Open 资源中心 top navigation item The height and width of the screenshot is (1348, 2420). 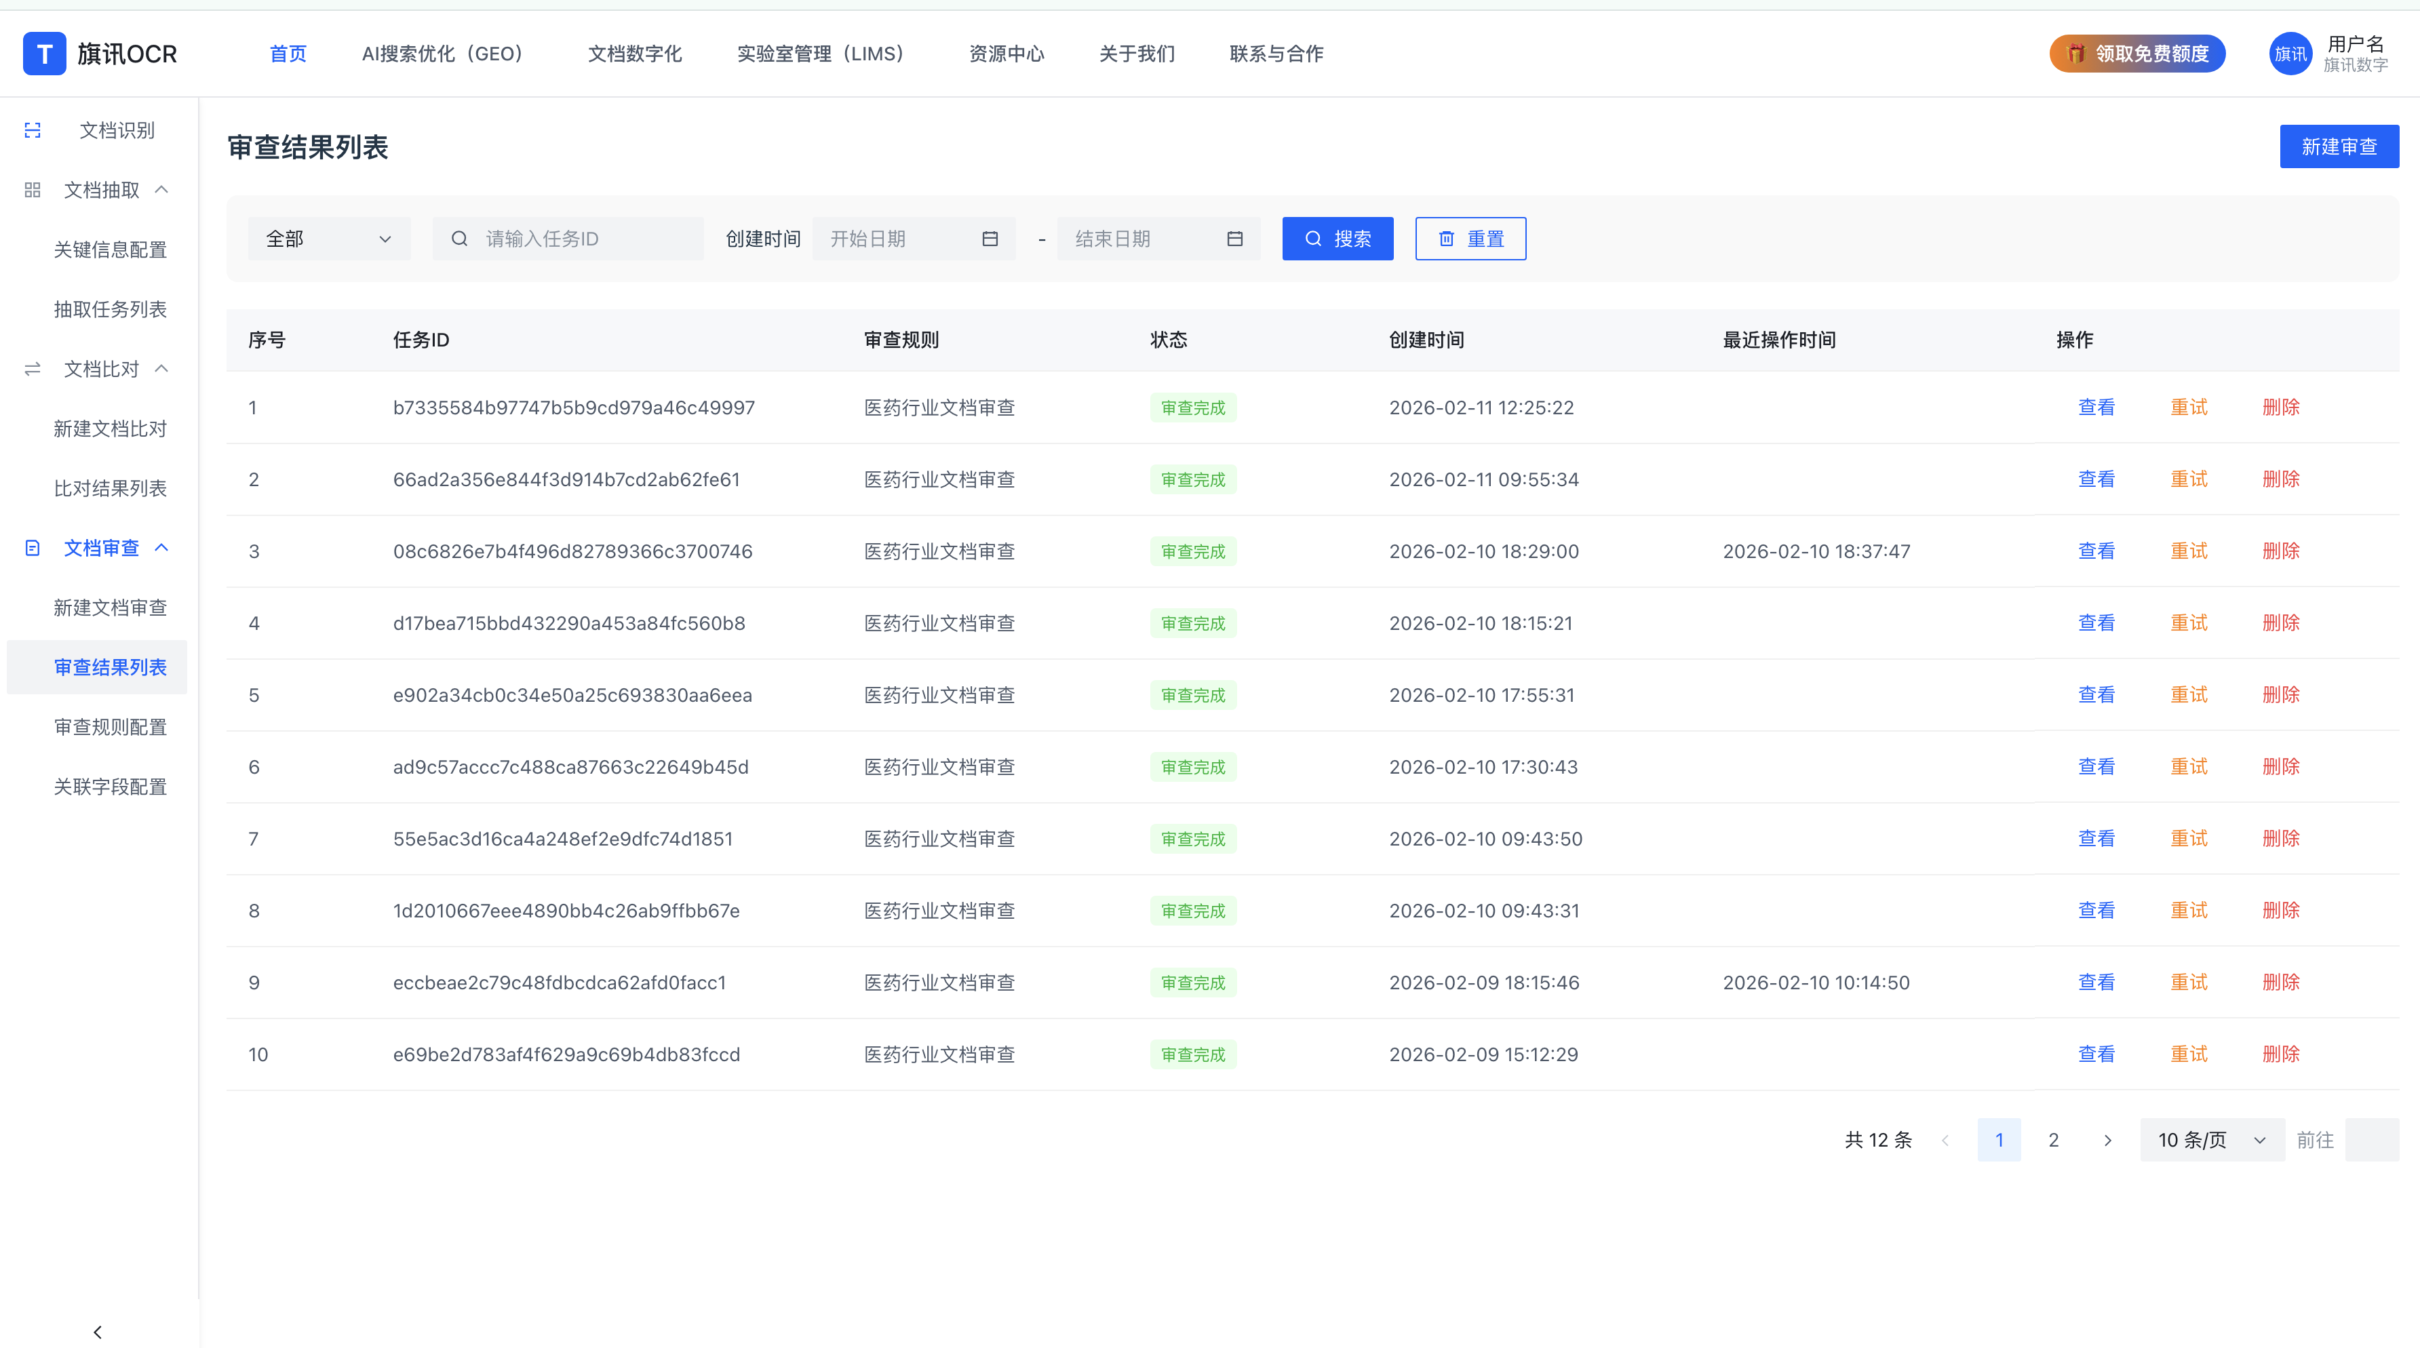[x=1006, y=54]
